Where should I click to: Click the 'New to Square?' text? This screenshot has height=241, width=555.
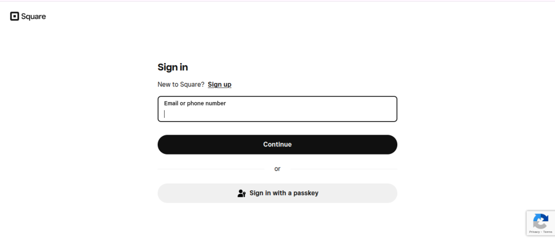tap(181, 84)
